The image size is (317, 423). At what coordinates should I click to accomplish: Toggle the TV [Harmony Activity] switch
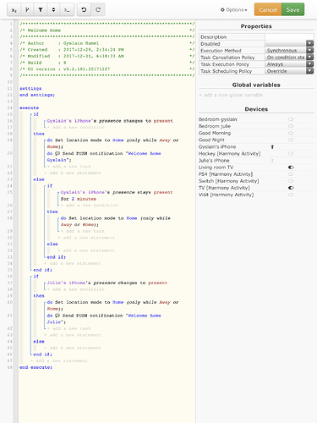(x=291, y=188)
